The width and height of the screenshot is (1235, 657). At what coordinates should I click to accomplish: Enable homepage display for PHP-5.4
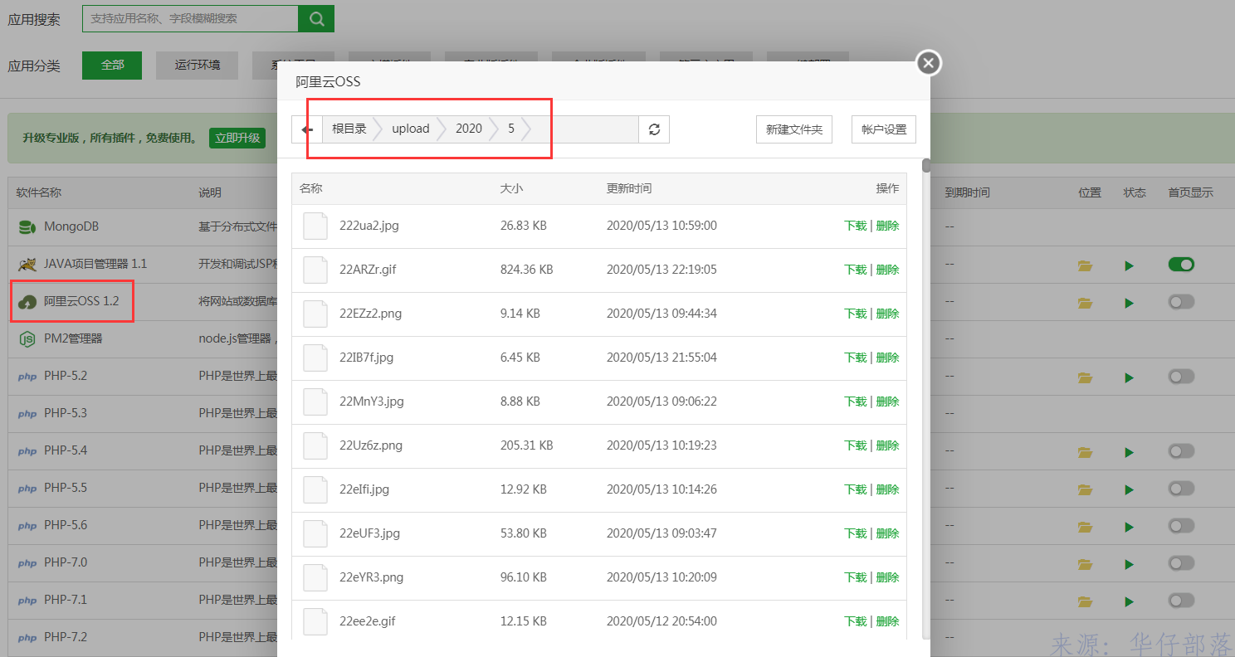(1181, 451)
